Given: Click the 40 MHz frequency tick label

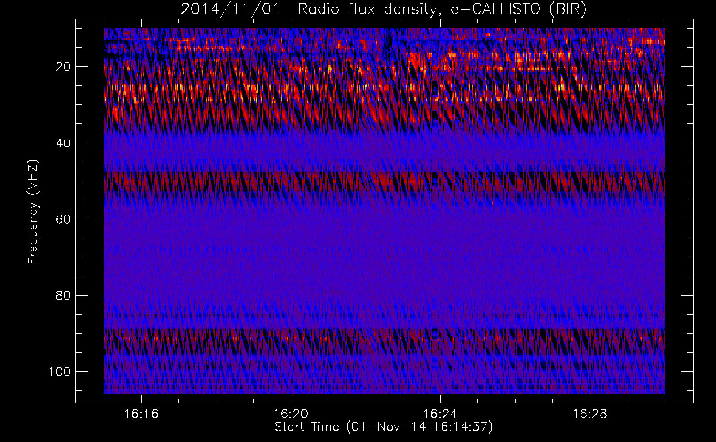Looking at the screenshot, I should coord(63,143).
